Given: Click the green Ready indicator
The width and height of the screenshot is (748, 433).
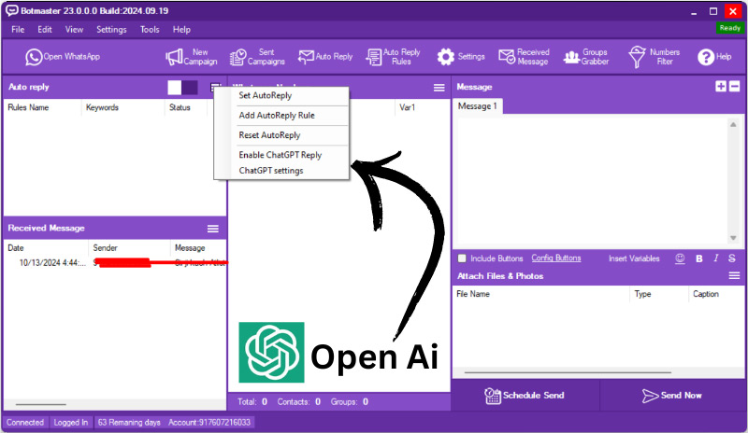Looking at the screenshot, I should point(730,28).
